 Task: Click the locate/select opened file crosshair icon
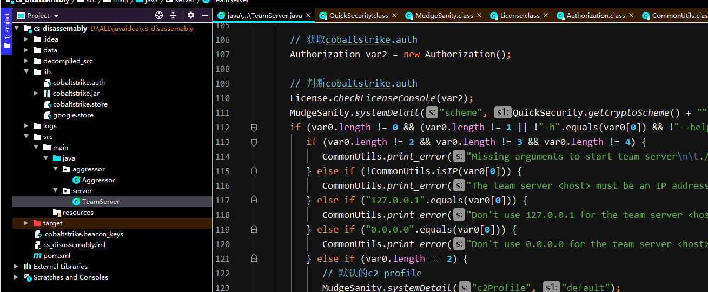(159, 16)
